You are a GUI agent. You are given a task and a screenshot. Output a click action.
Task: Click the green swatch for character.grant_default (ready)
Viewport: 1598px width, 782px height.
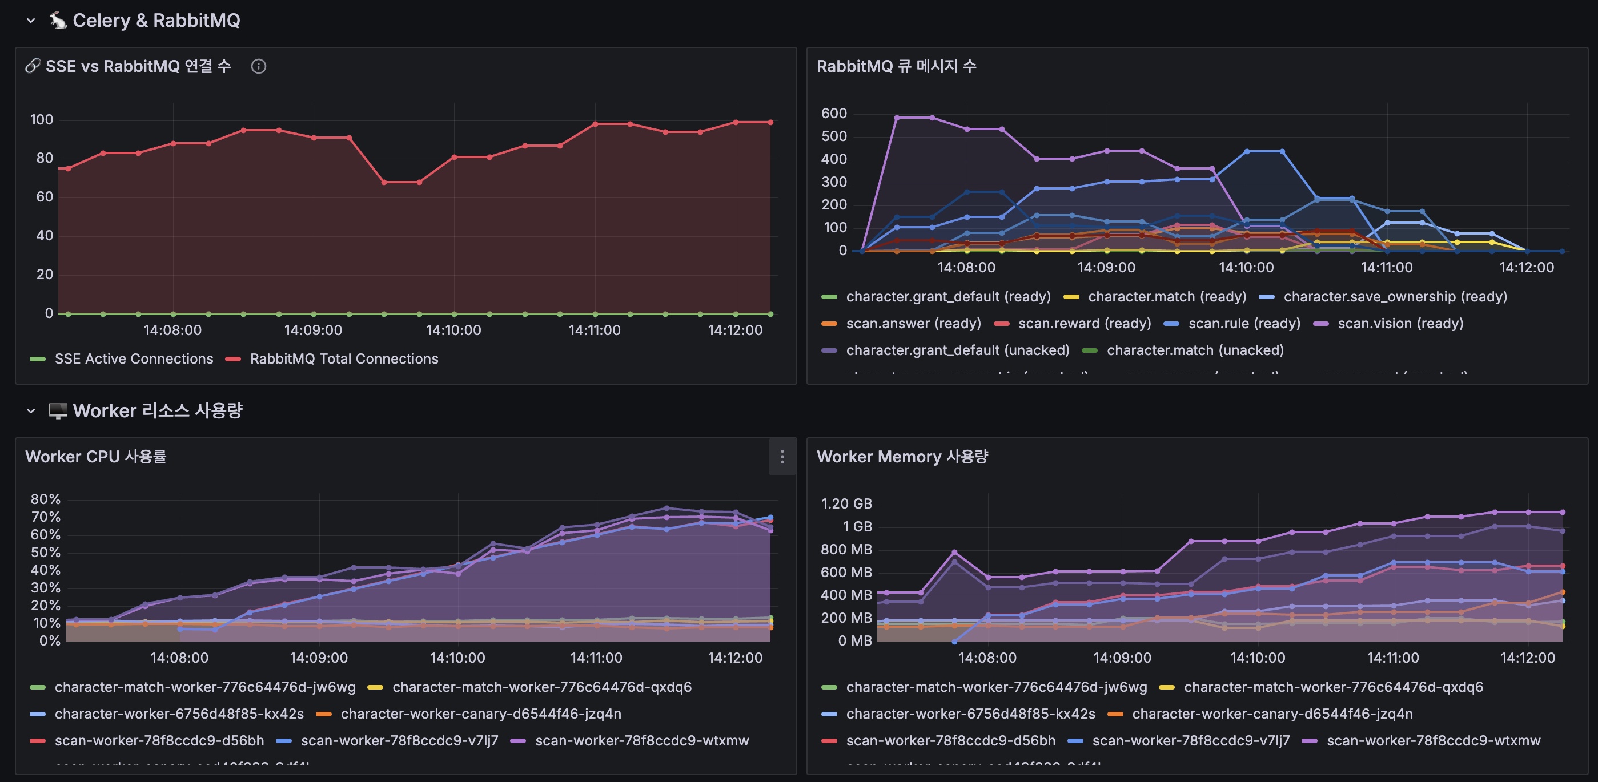(829, 297)
